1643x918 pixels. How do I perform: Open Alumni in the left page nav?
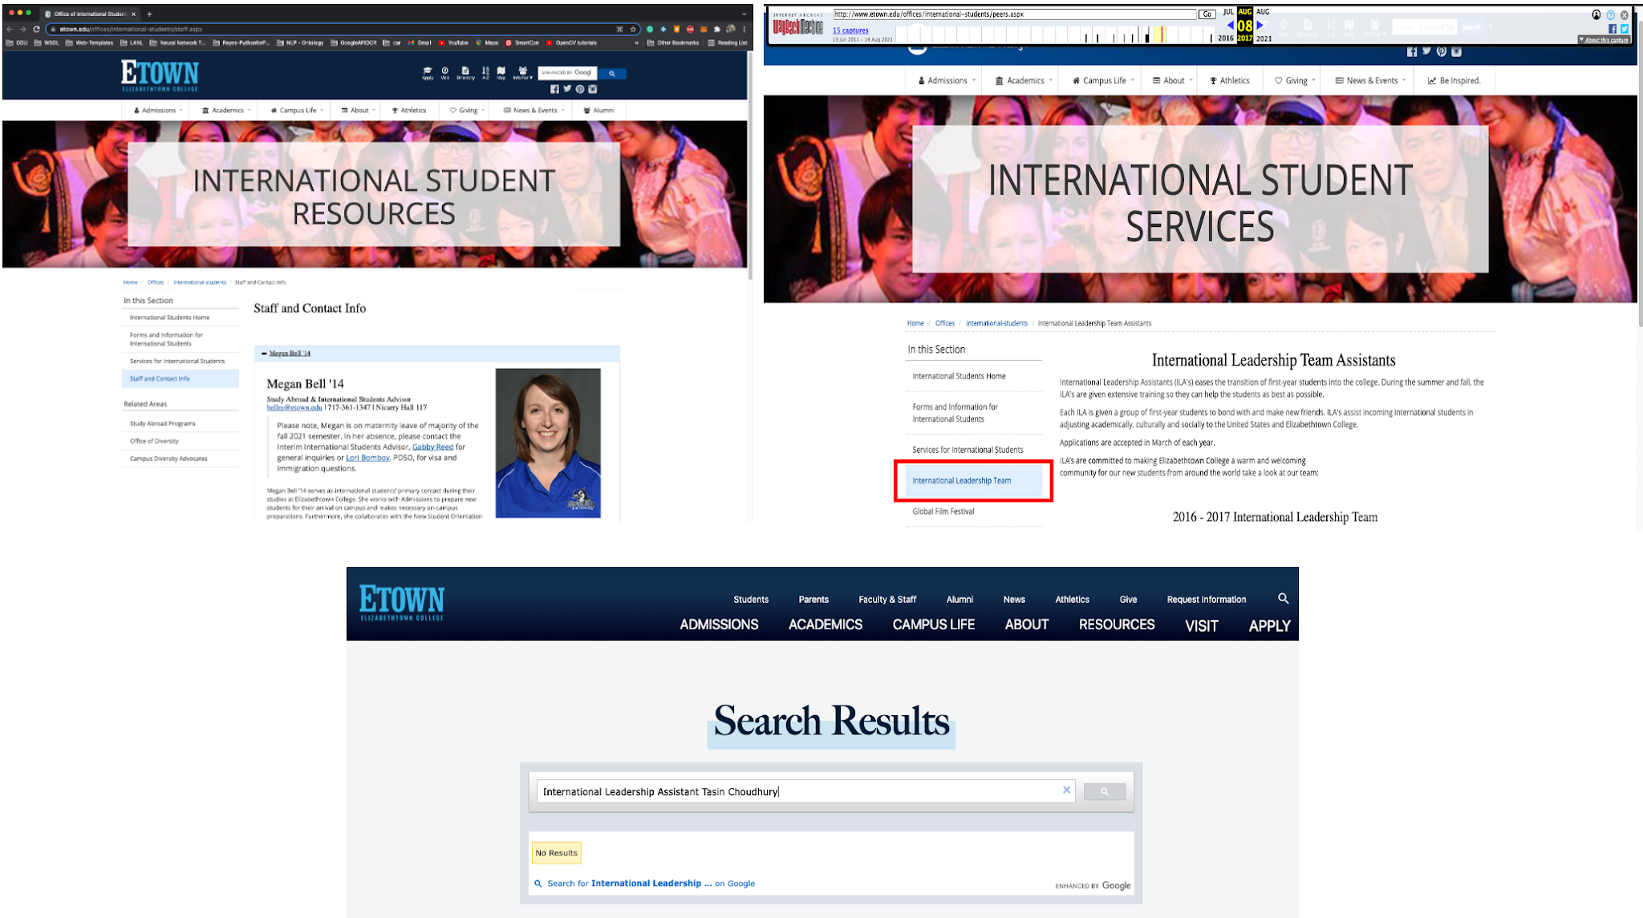click(598, 110)
